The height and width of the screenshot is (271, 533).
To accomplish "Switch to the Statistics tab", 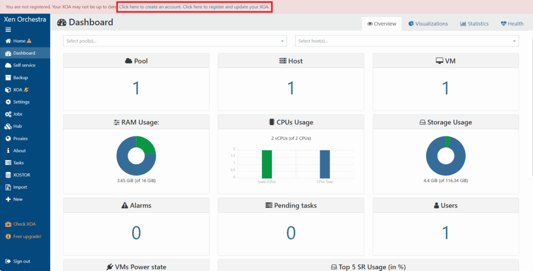I will tap(474, 24).
